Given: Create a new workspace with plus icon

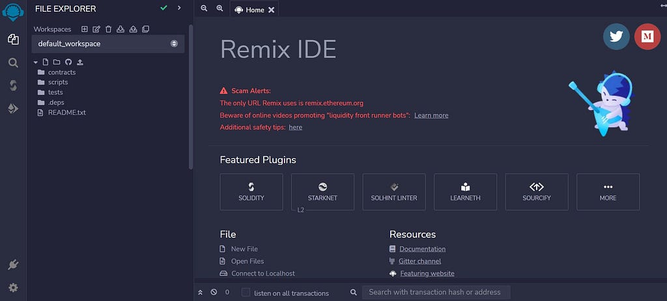Looking at the screenshot, I should [x=84, y=29].
